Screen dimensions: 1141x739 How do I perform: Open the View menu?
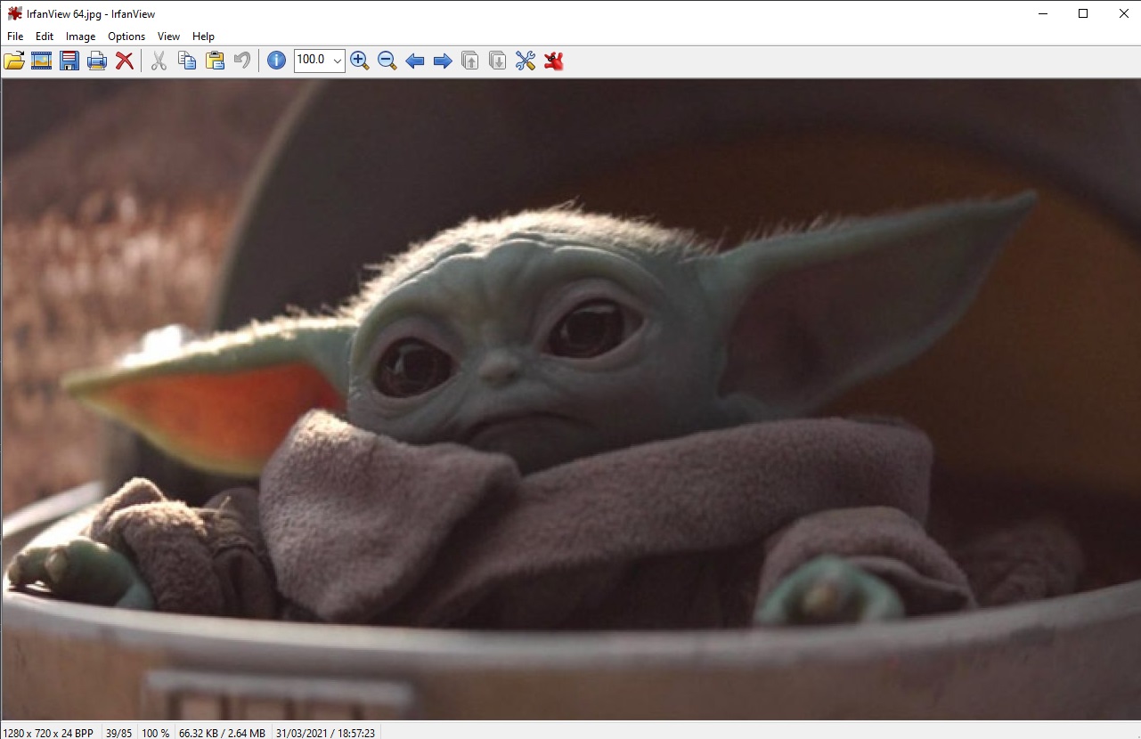tap(168, 37)
